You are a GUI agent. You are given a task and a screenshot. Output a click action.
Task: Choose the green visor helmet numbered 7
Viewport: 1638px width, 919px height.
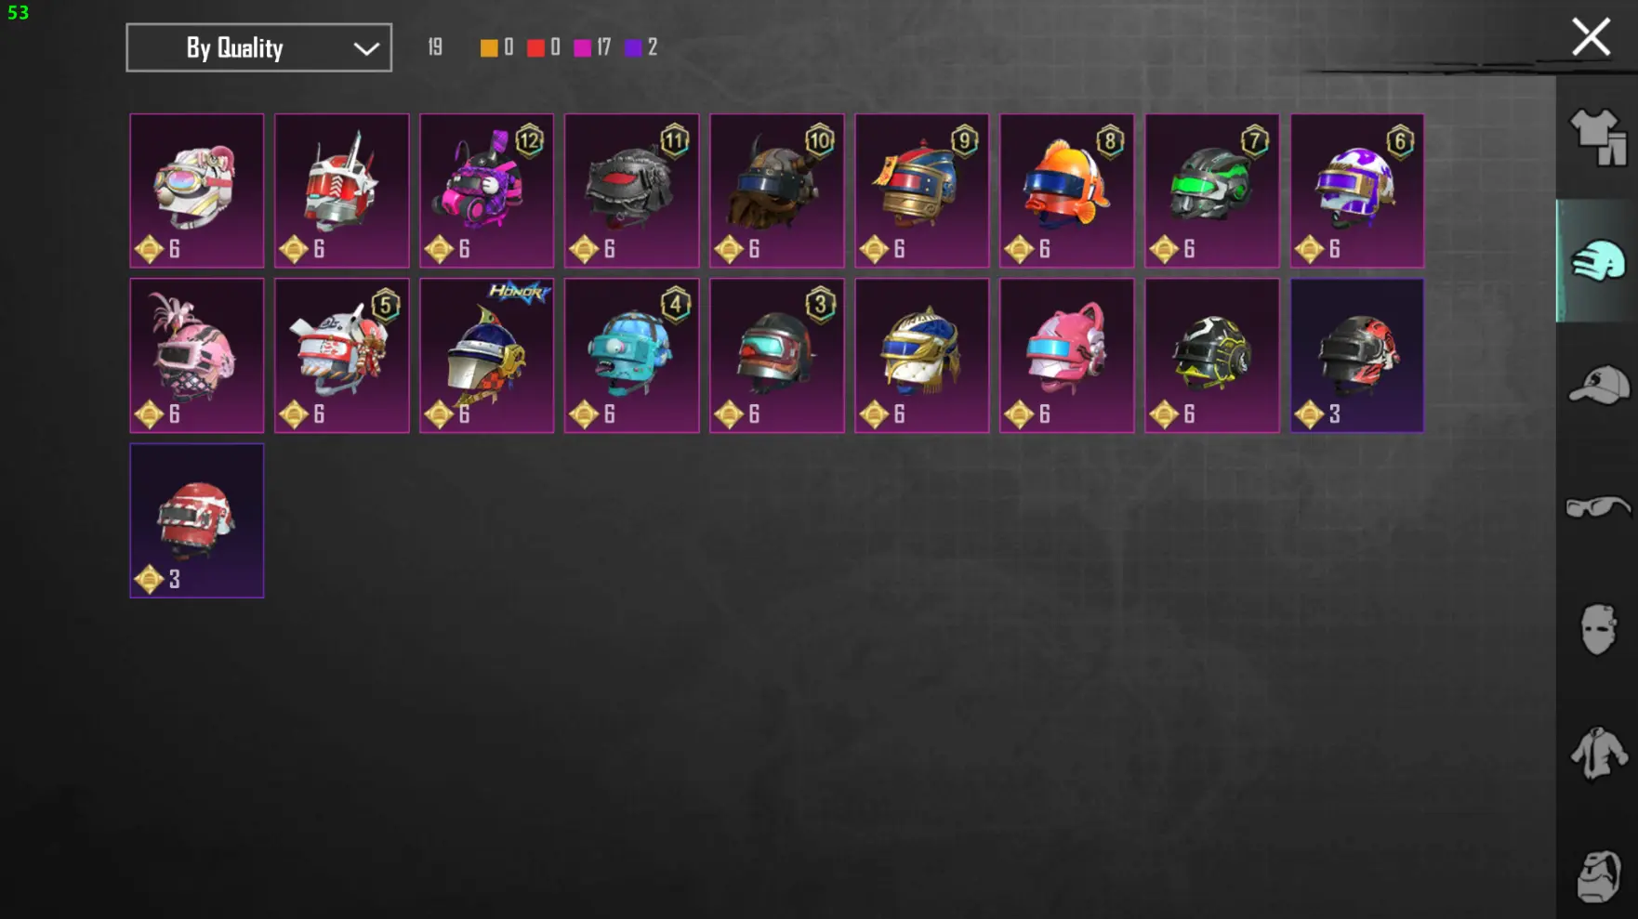(1211, 190)
